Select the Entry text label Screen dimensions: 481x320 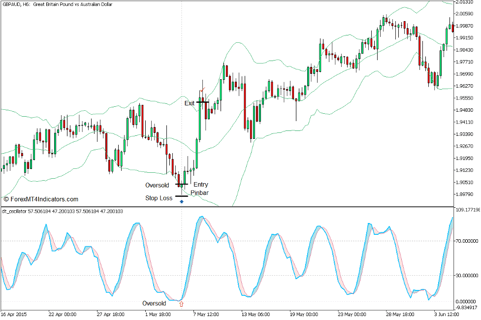pyautogui.click(x=200, y=185)
